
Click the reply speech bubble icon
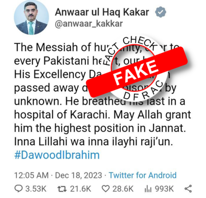point(19,189)
